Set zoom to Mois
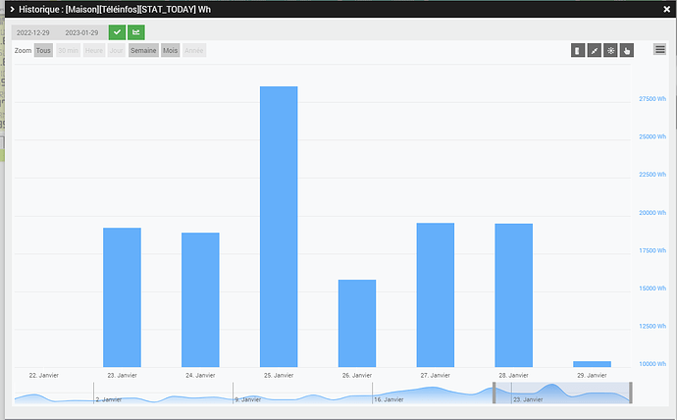The width and height of the screenshot is (677, 420). (x=170, y=50)
